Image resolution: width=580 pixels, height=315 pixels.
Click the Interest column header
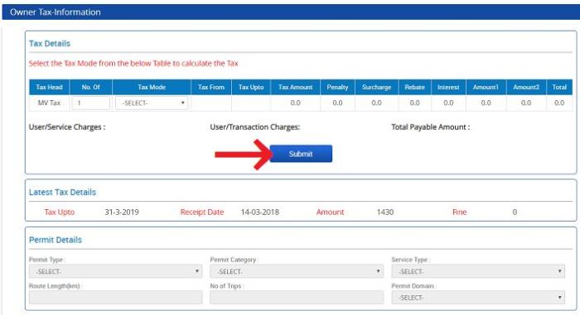448,87
